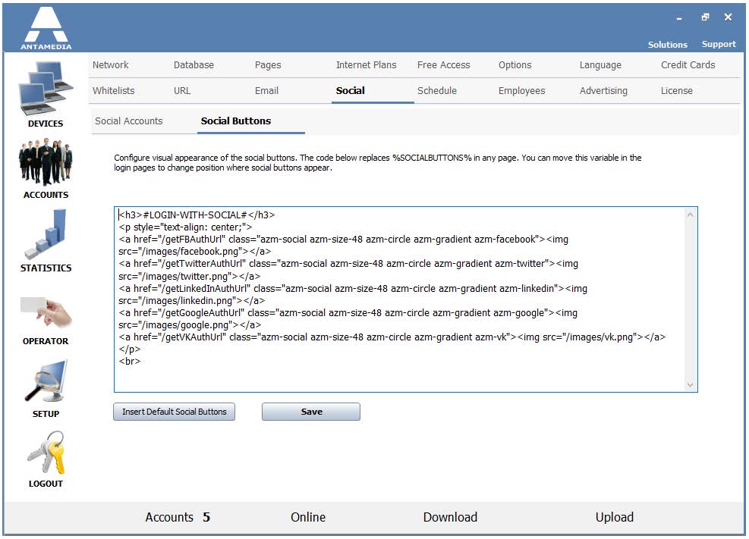Minimize the Antamedia window
The height and width of the screenshot is (539, 749).
(x=678, y=18)
